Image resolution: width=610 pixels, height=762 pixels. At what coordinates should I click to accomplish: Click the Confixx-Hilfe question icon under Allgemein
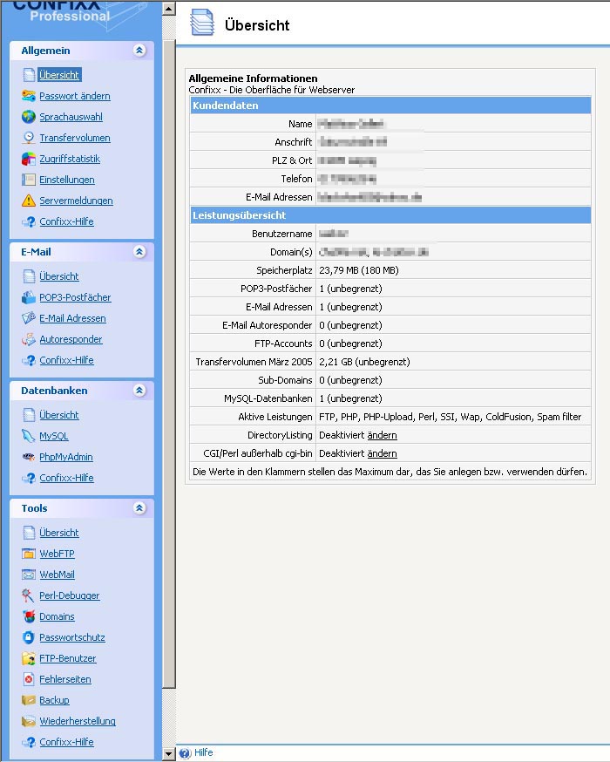click(29, 221)
